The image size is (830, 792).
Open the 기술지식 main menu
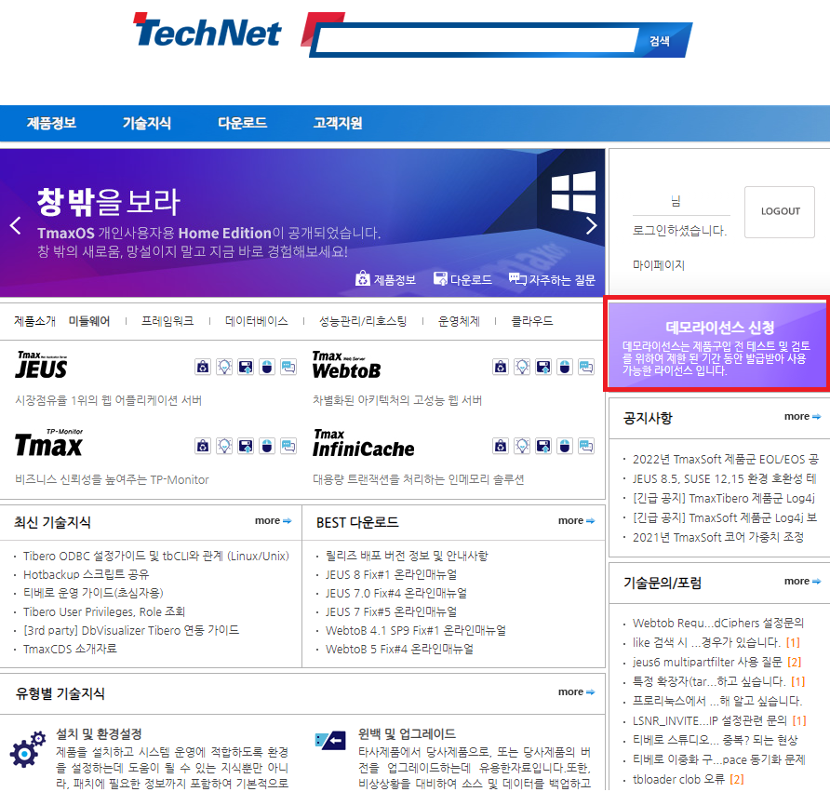click(x=147, y=123)
